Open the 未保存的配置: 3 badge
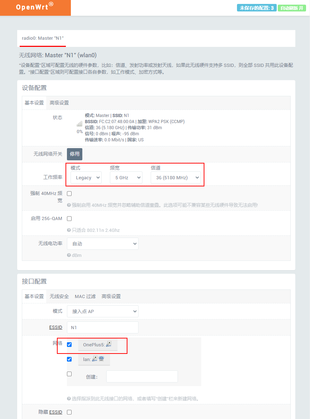The height and width of the screenshot is (419, 310). pos(257,8)
